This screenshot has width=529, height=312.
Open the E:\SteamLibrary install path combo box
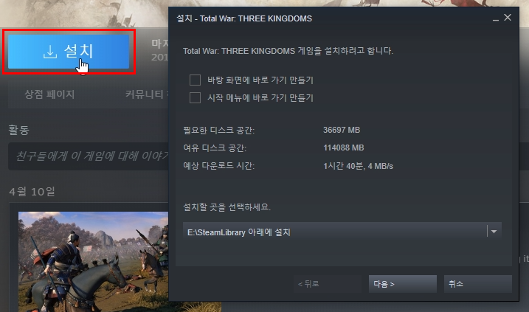click(342, 232)
